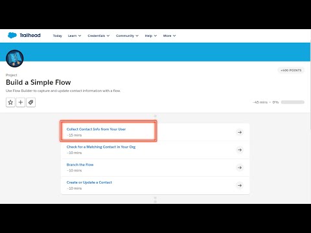This screenshot has width=311, height=233.
Task: Click the tag icon button
Action: click(x=30, y=102)
